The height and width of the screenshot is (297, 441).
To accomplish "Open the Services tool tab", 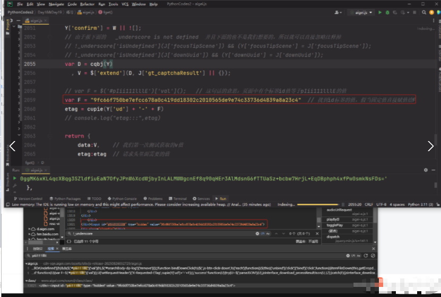I will (201, 199).
